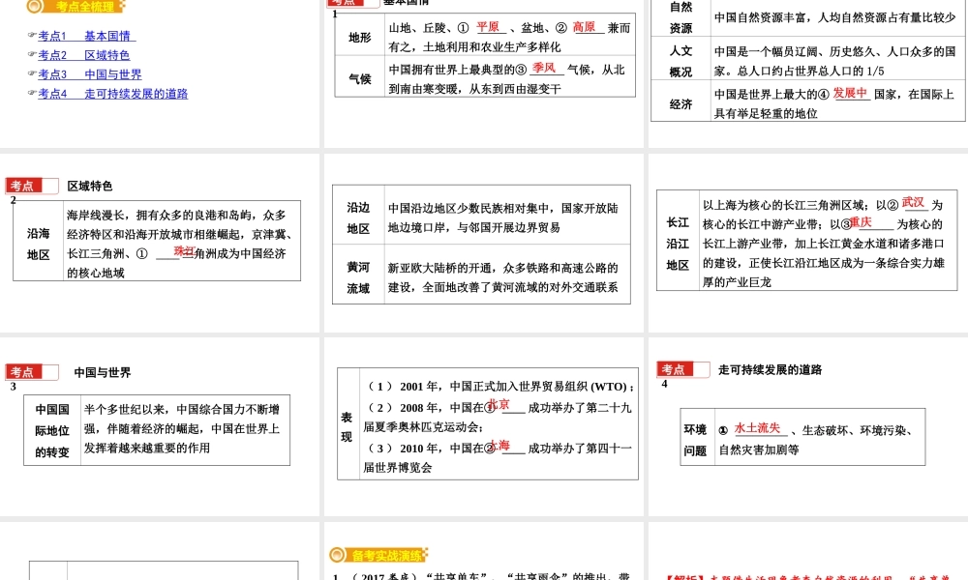Open the 考点3 中国与世界 link

(90, 74)
